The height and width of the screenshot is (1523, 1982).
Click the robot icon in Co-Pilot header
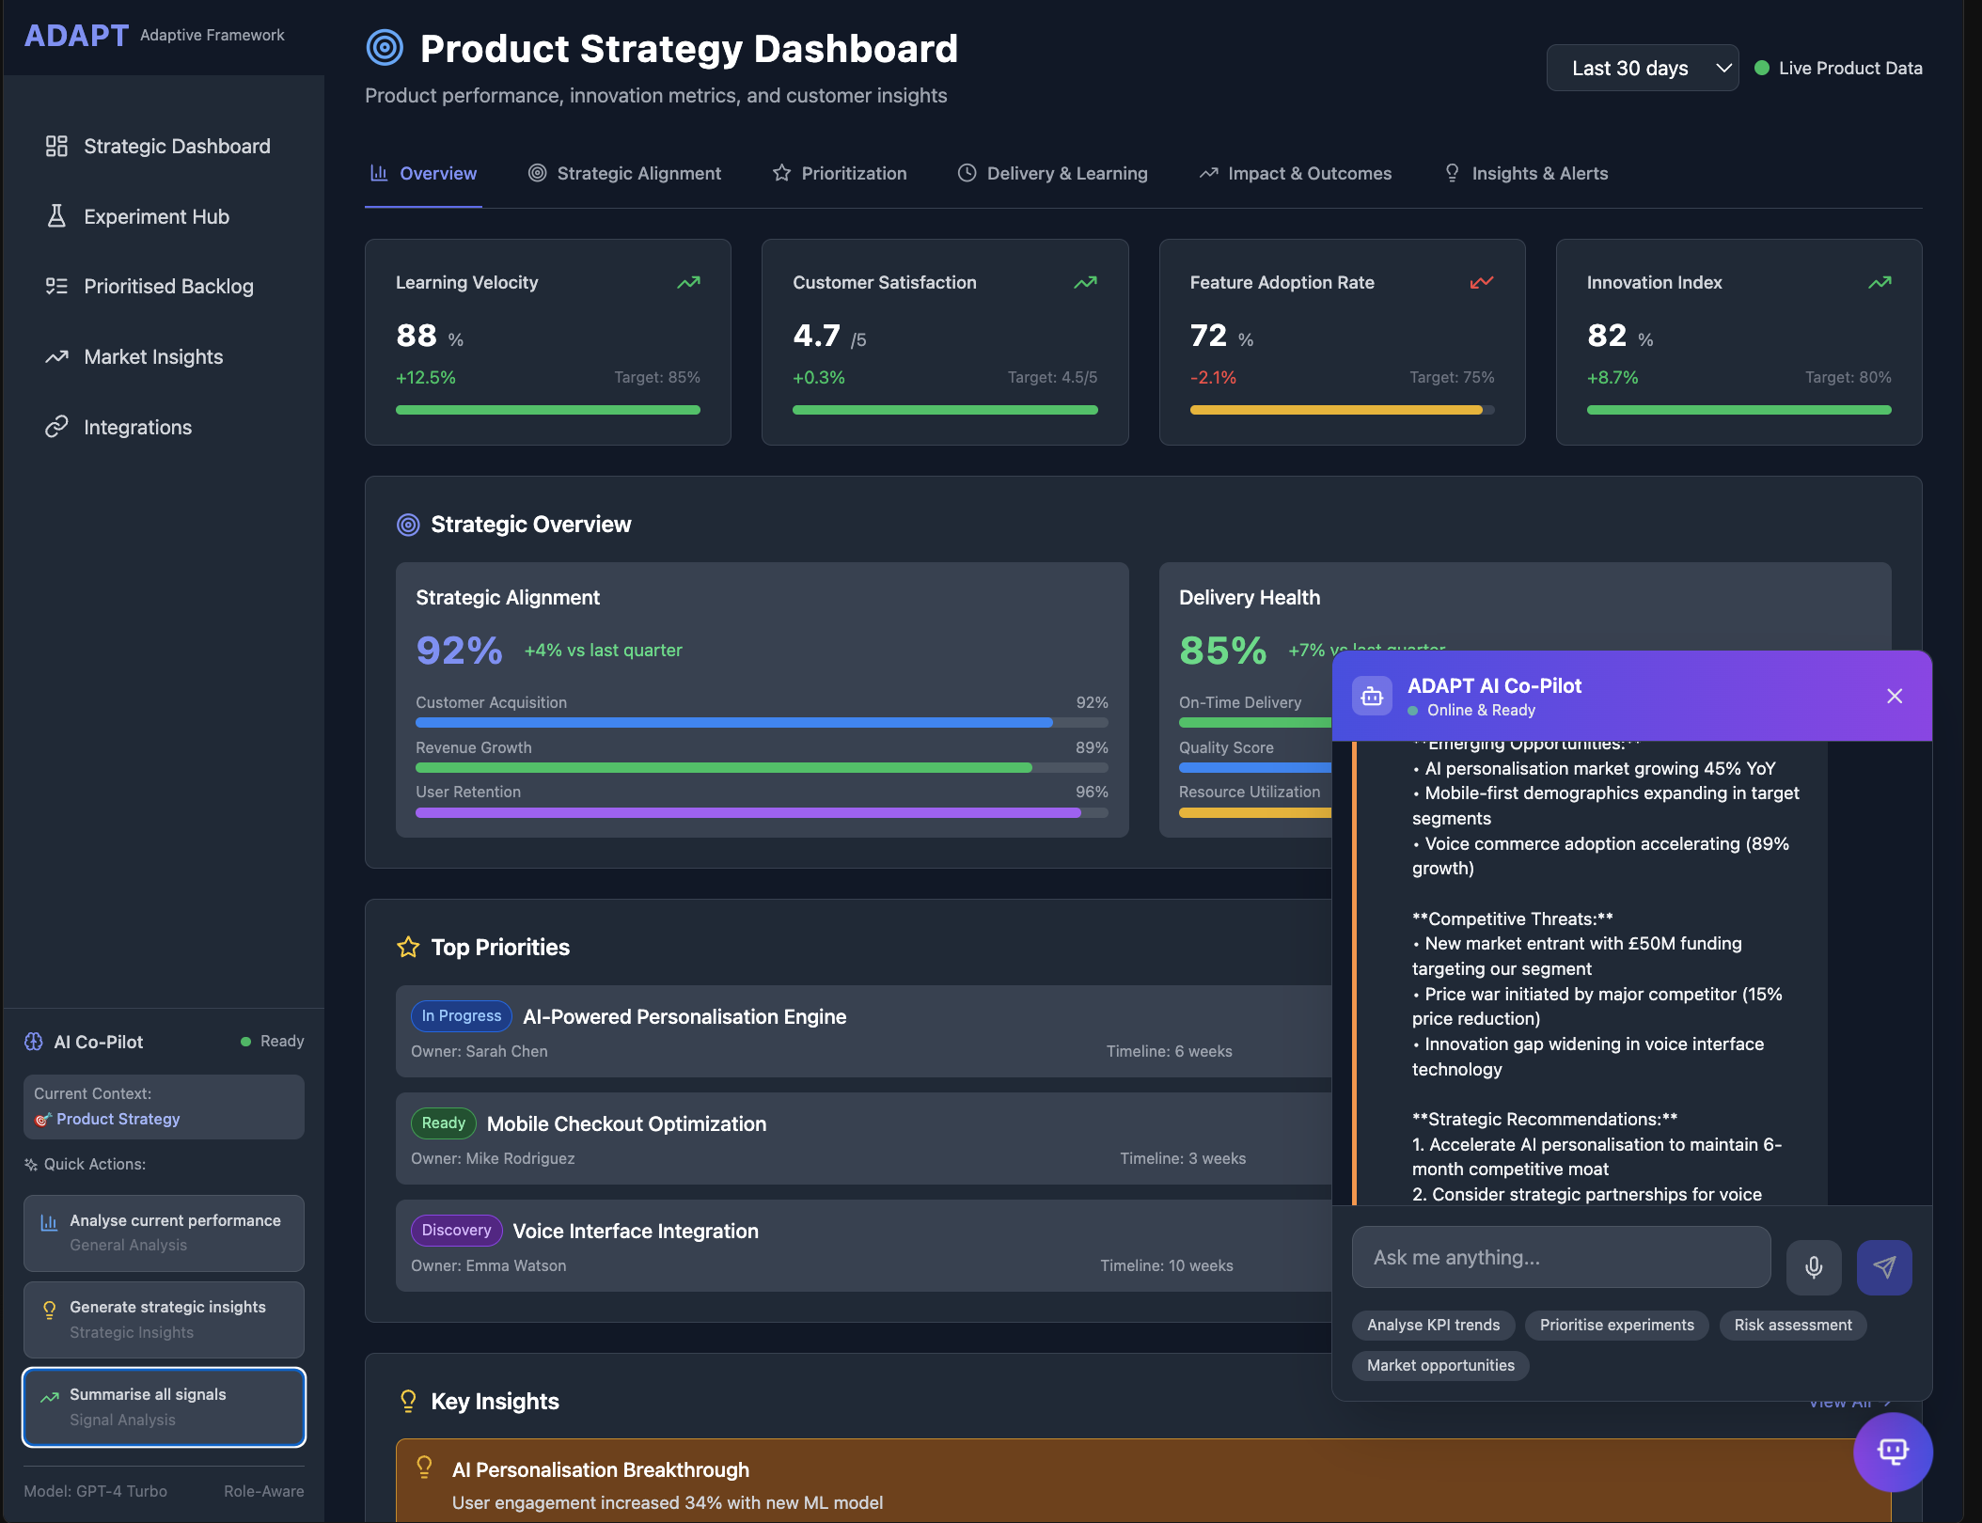click(1372, 697)
